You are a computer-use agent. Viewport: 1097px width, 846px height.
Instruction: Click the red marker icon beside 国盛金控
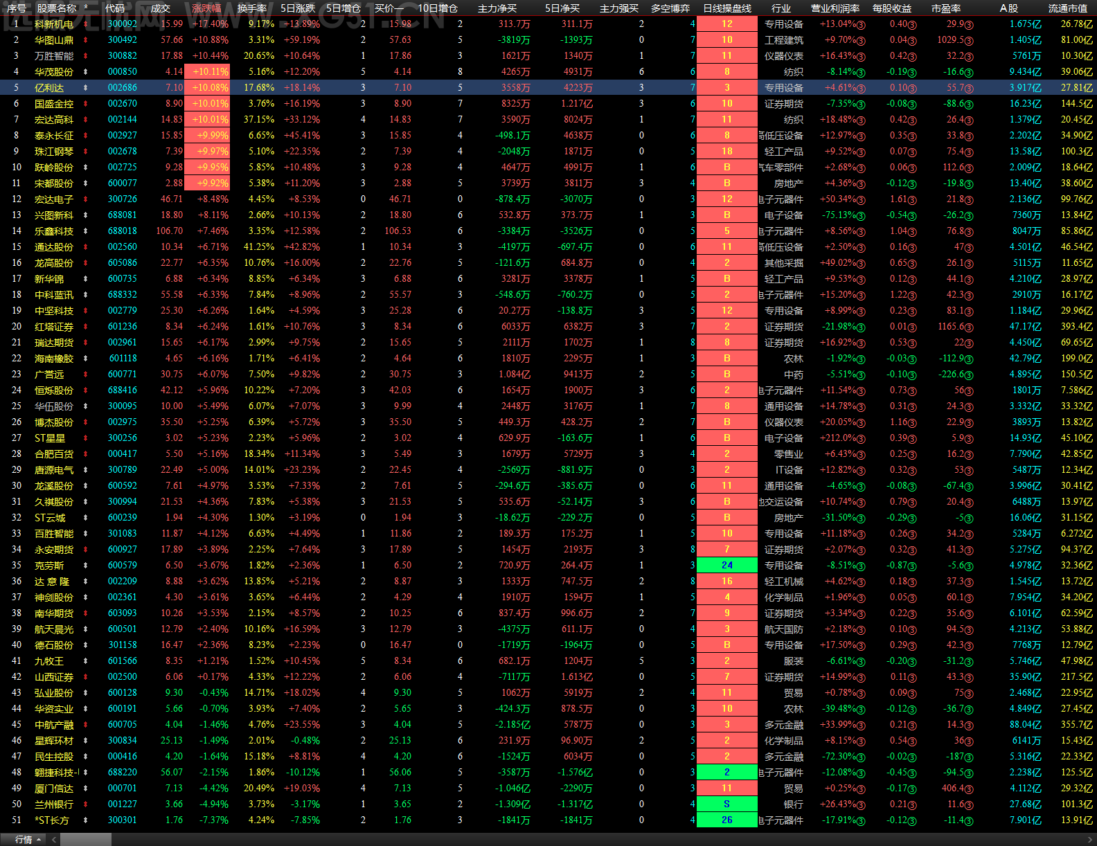coord(85,104)
